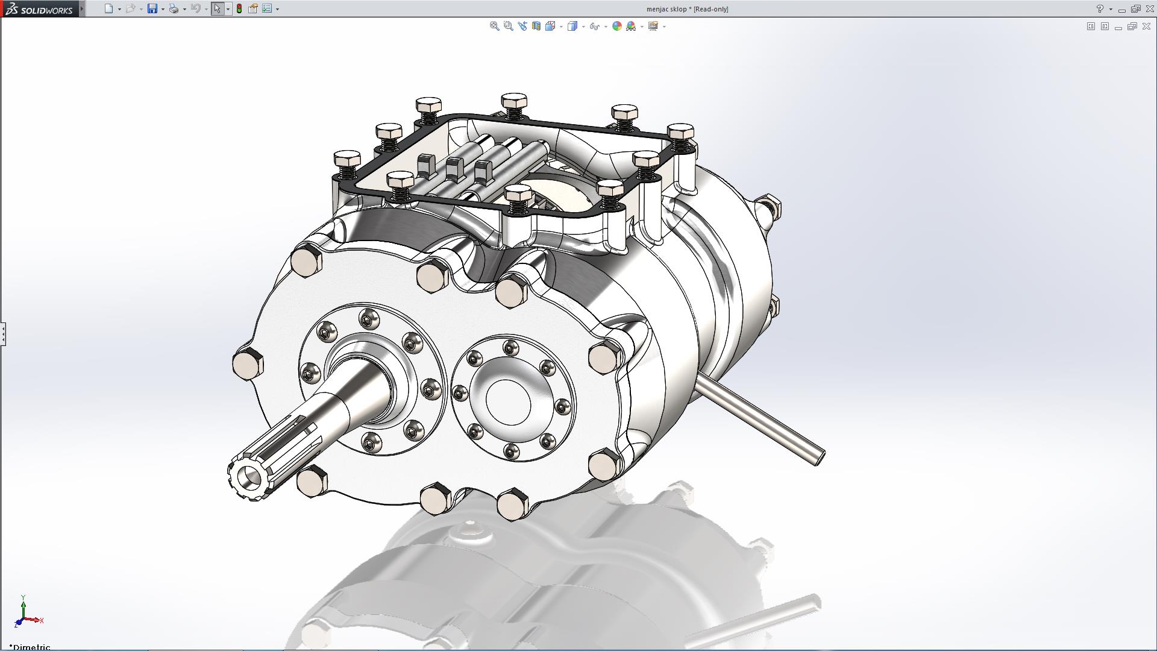Toggle the Select arrow tool
Screen dimensions: 1157x651
pos(217,9)
